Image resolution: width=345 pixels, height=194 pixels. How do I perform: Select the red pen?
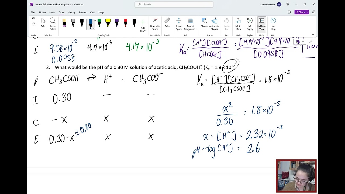tap(125, 23)
